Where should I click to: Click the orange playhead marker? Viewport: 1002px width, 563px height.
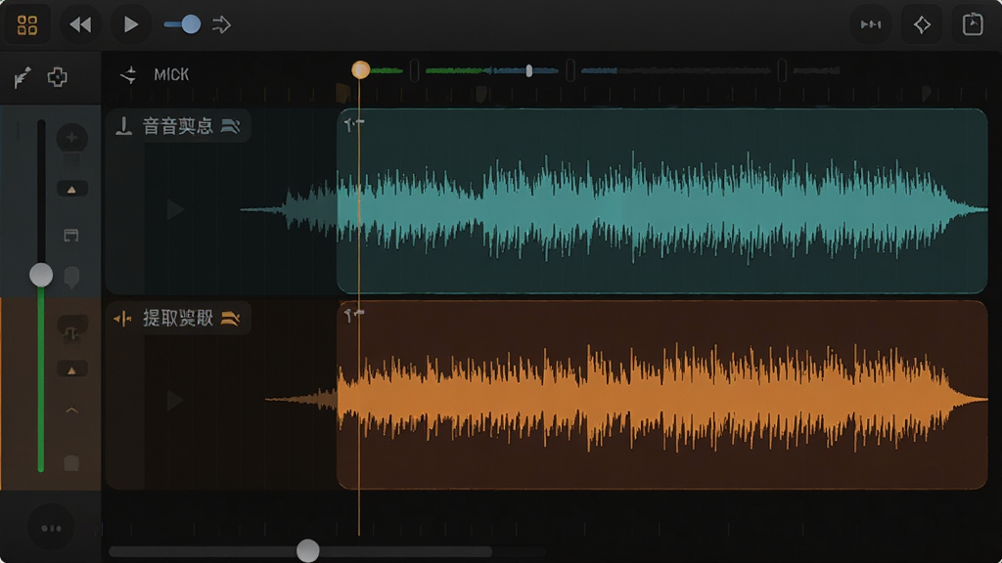click(360, 69)
